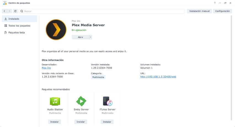This screenshot has height=127, width=235.
Task: Go forward with the right arrow
Action: [x=9, y=11]
